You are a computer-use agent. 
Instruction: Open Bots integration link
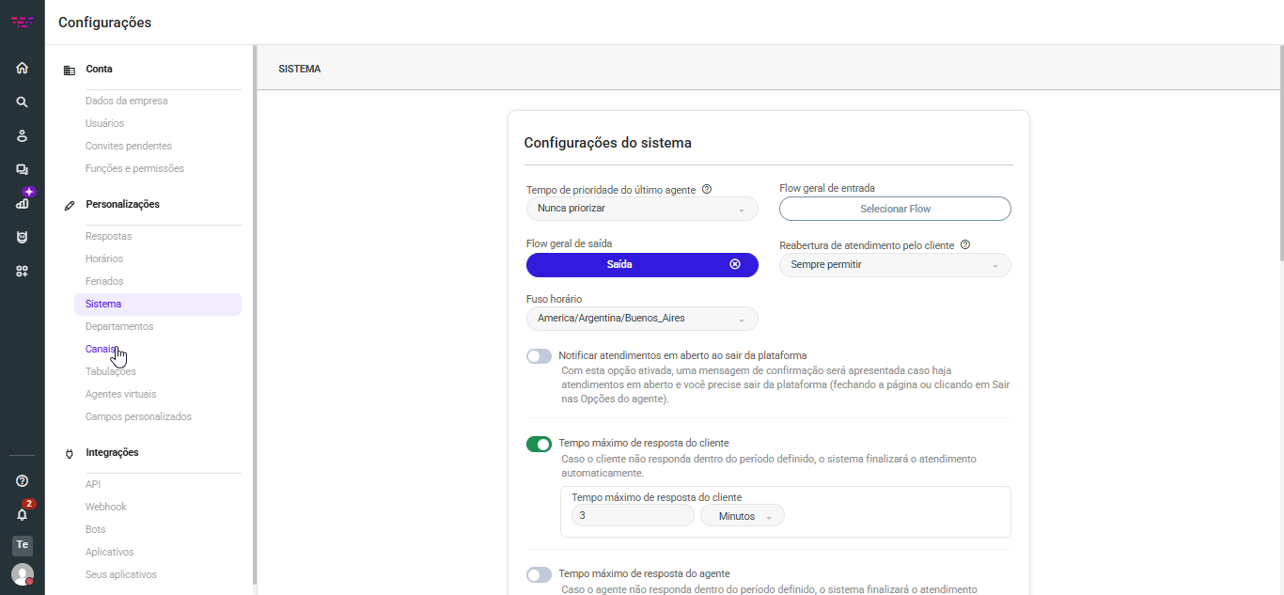coord(96,529)
